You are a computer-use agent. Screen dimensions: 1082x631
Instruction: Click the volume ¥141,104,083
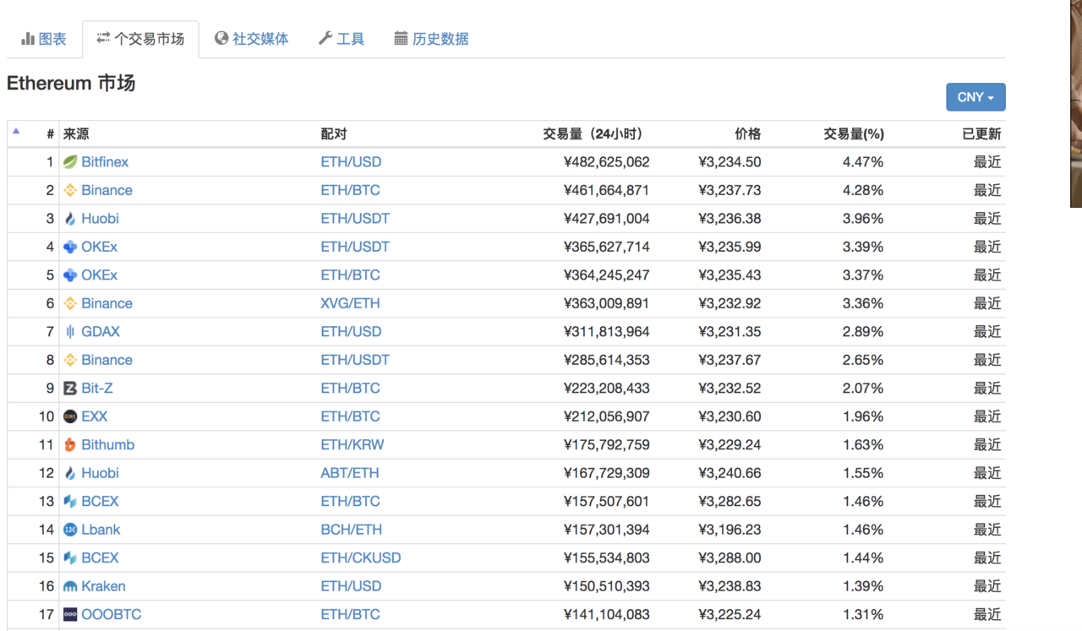[x=607, y=615]
